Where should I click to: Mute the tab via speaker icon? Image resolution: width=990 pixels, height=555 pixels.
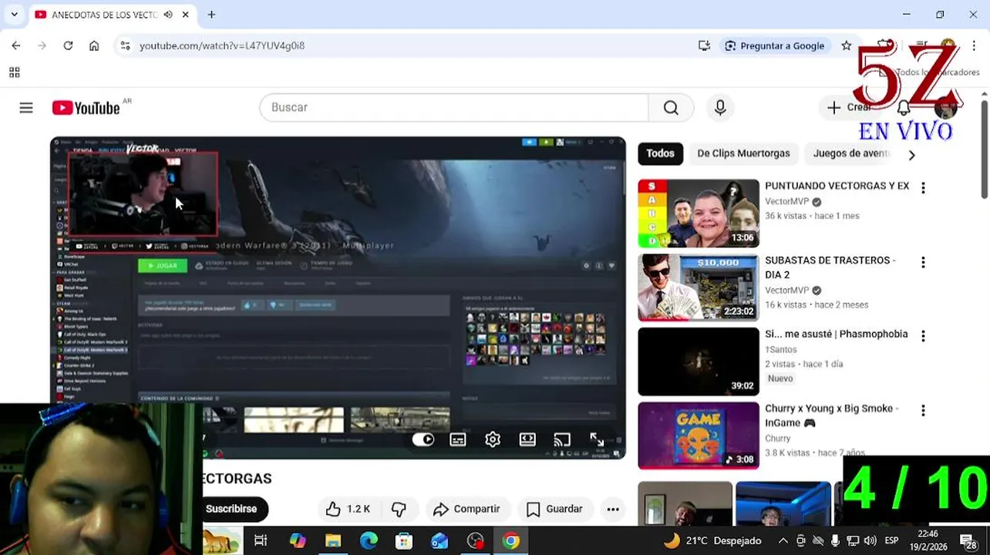point(167,15)
